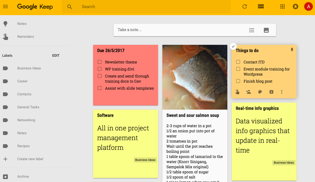Screen dimensions: 315x182
Task: Click EDIT next to Labels
Action: click(x=56, y=56)
